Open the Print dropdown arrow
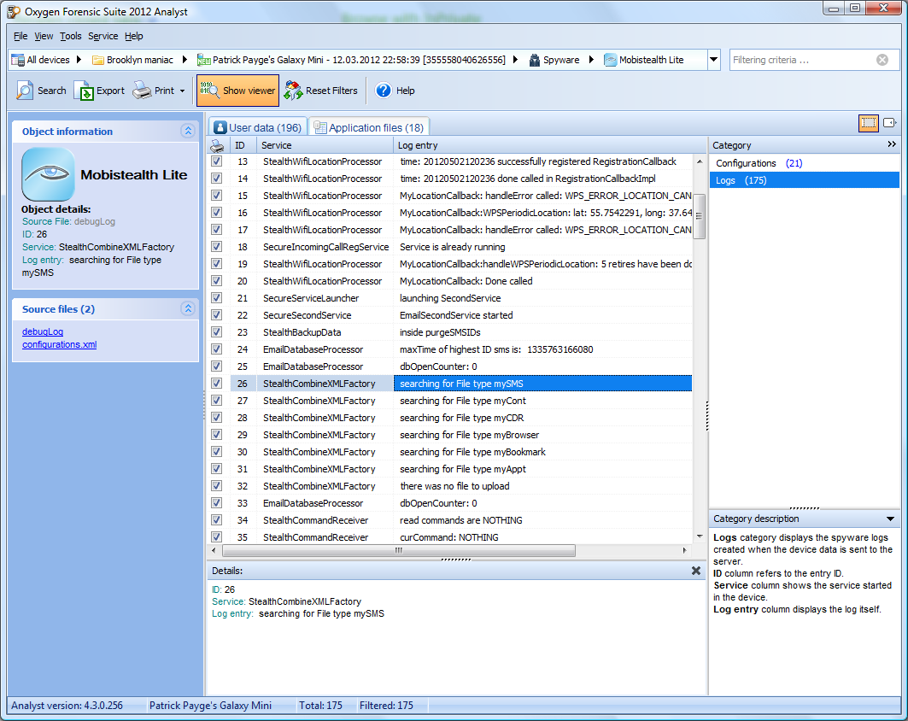This screenshot has width=908, height=721. 182,91
